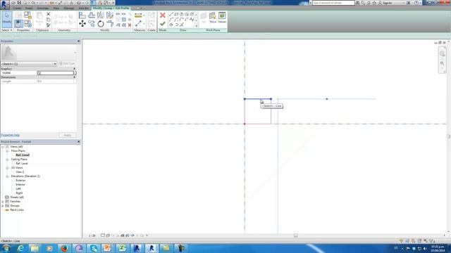This screenshot has height=253, width=451.
Task: Collapse the Elevations (Elevation 1) node
Action: (7, 176)
